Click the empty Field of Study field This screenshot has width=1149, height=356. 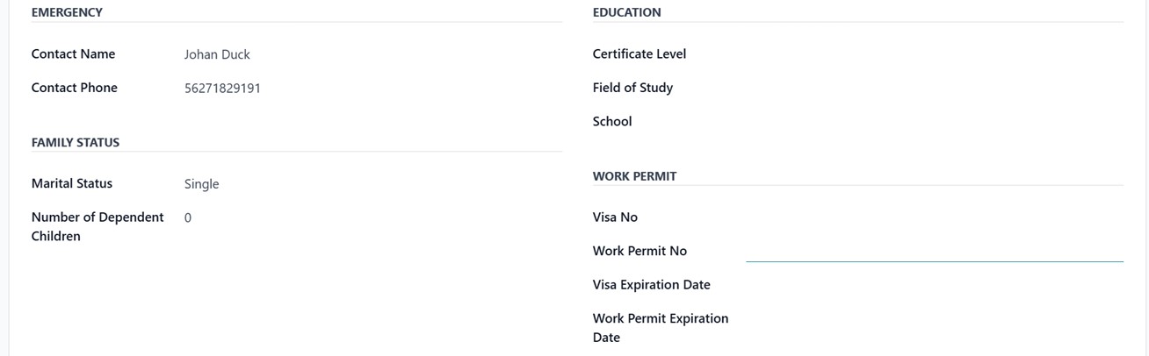coord(934,88)
